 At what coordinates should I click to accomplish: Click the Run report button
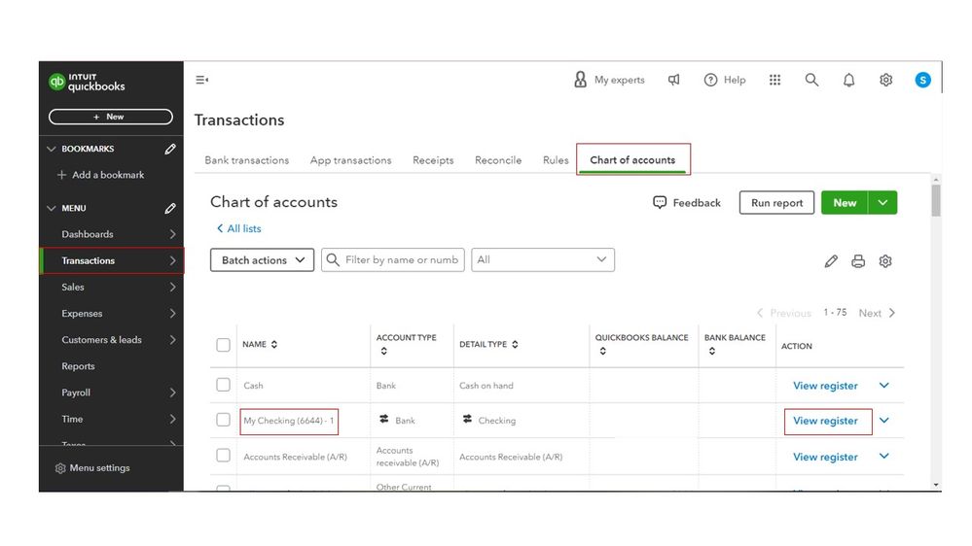[776, 202]
